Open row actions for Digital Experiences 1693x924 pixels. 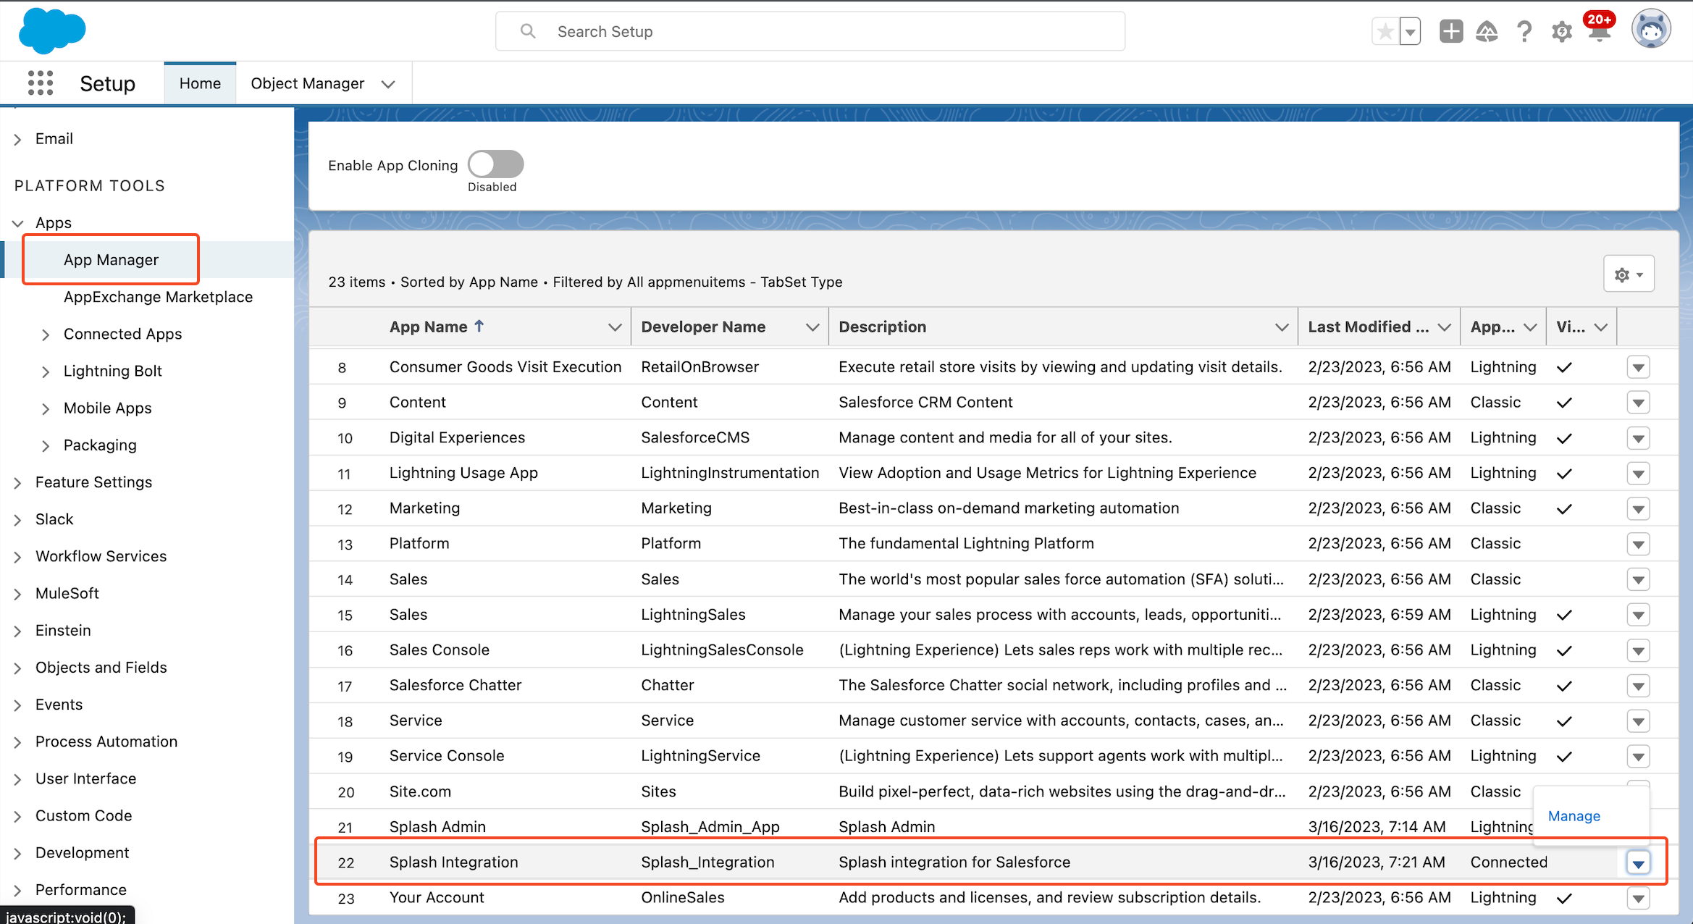click(x=1638, y=438)
